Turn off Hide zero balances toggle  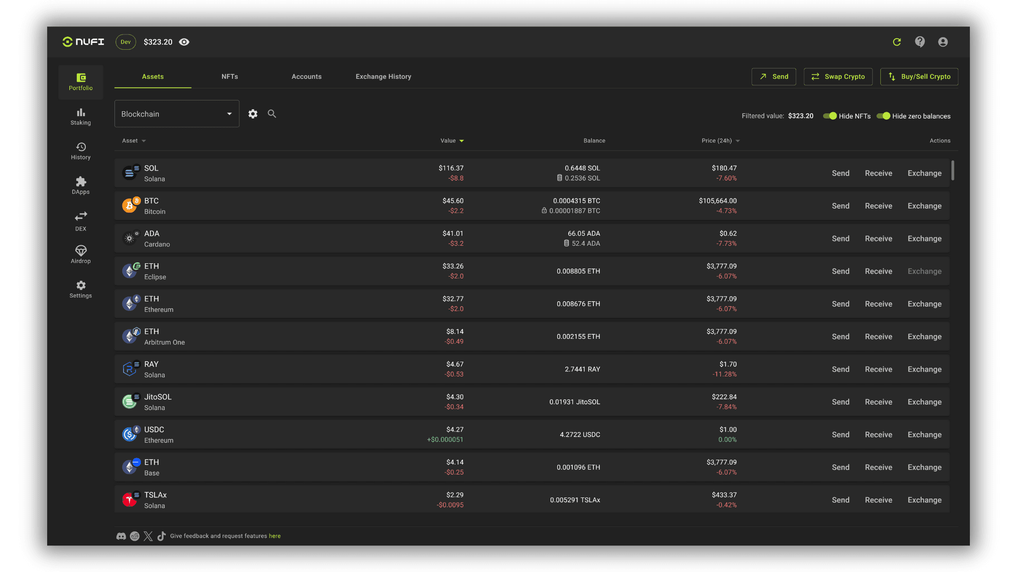coord(883,116)
